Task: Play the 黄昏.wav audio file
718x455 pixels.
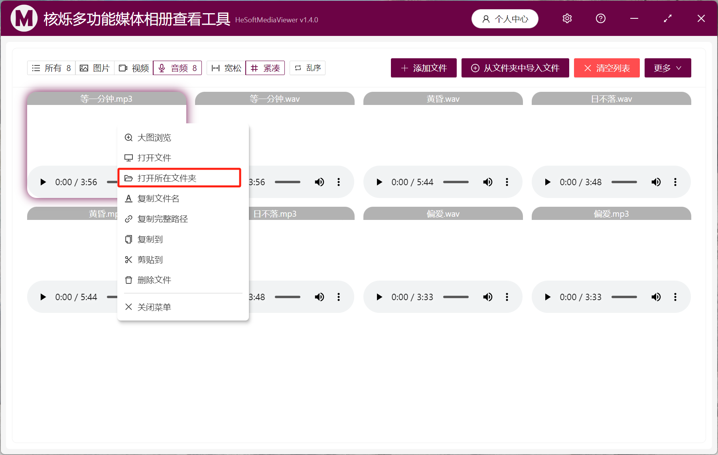Action: (x=379, y=182)
